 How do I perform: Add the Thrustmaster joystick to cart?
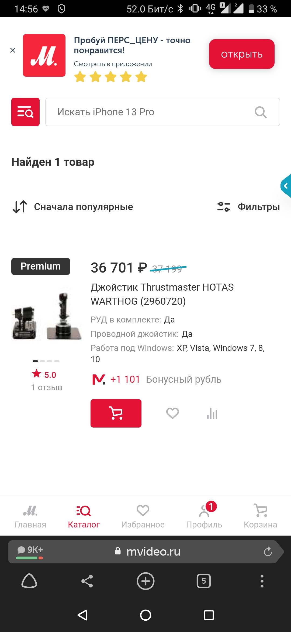tap(116, 413)
